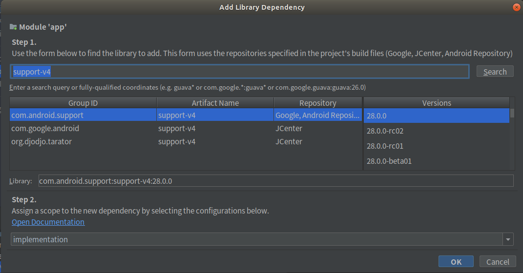Click JCenter in the com.google.android row

(318, 129)
